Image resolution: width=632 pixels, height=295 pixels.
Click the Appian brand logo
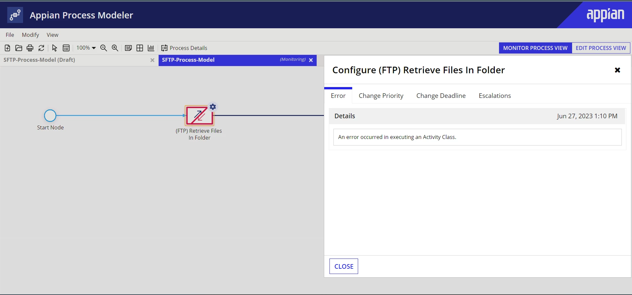[x=605, y=14]
